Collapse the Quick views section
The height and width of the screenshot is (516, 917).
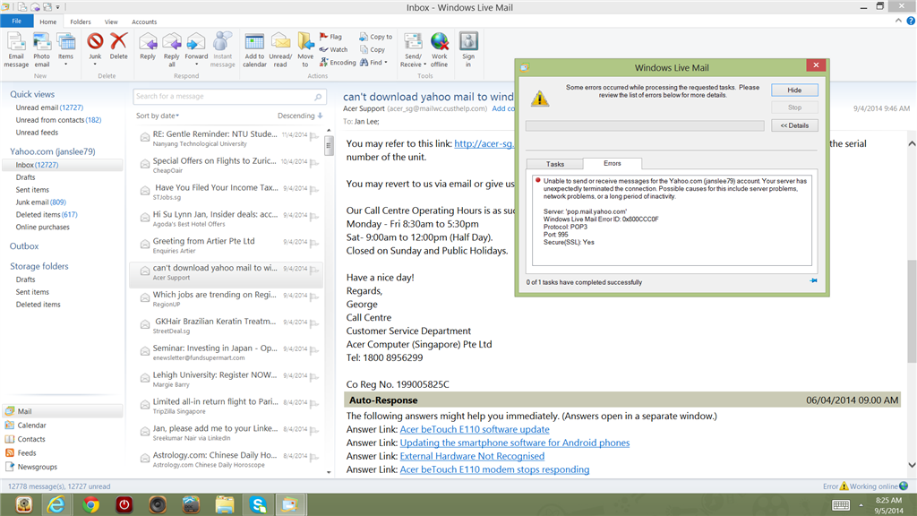(x=31, y=94)
